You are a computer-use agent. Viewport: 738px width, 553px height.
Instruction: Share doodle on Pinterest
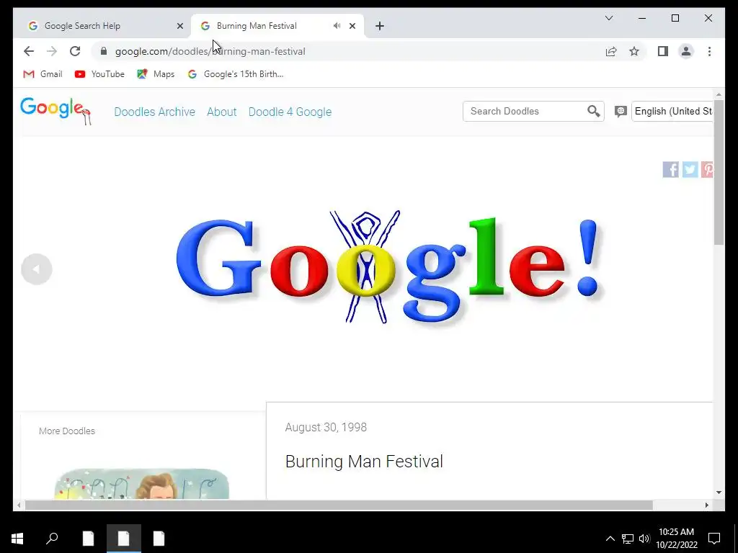point(707,169)
